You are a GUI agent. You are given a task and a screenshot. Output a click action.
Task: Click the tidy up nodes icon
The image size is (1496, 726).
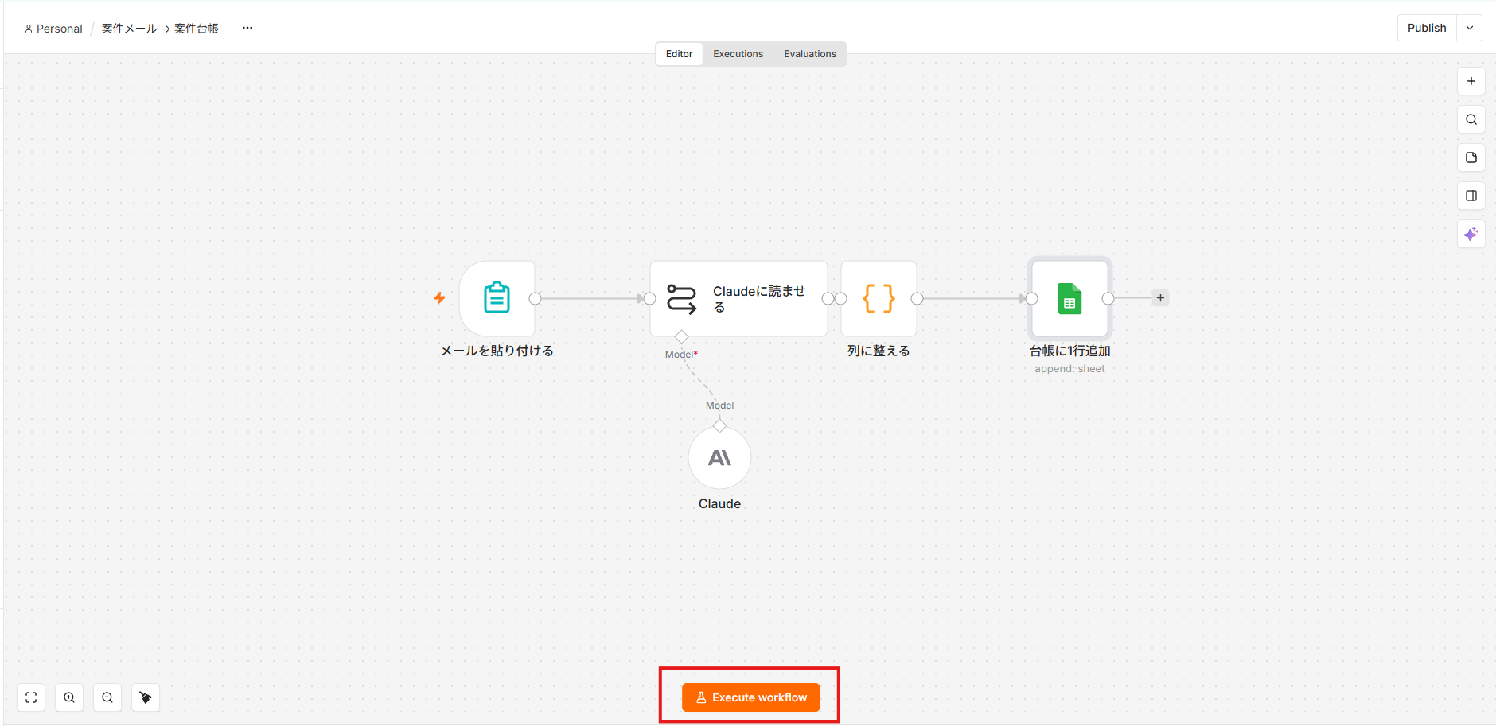[x=146, y=697]
